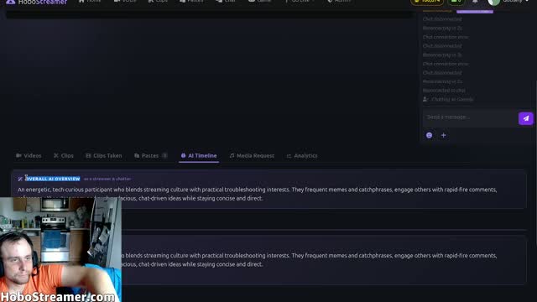Click the webcam overlay thumbnail

click(x=60, y=250)
